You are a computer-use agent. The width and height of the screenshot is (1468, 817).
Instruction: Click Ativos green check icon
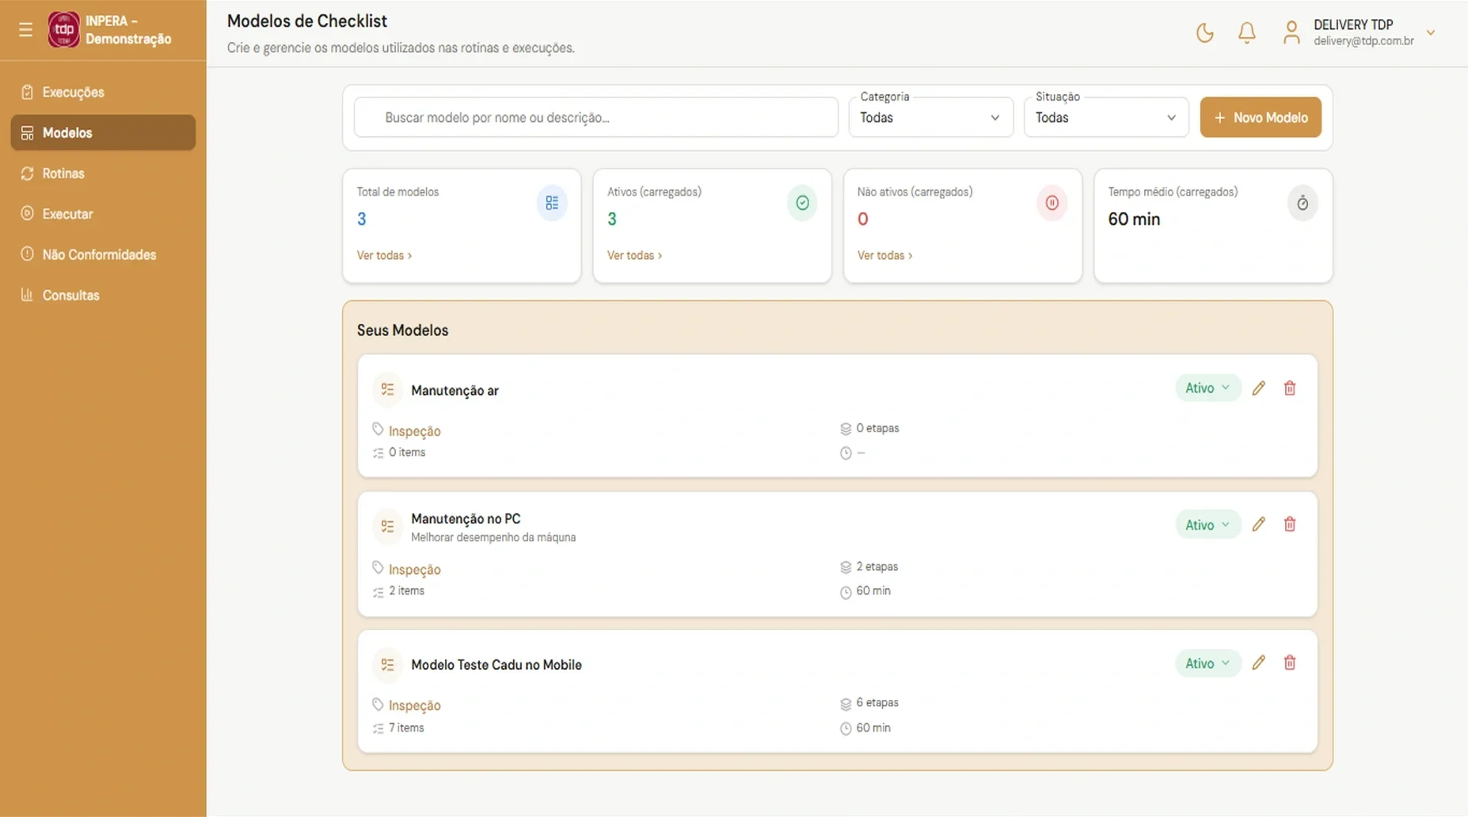pos(802,203)
